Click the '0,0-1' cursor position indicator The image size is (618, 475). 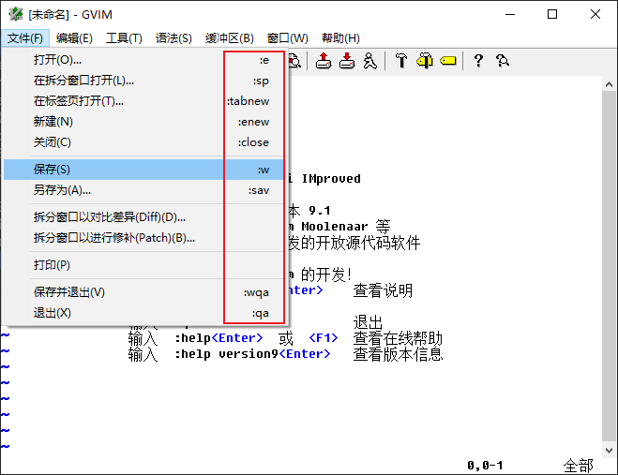pyautogui.click(x=485, y=466)
